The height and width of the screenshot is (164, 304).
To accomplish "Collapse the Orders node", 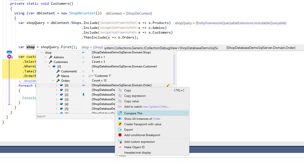I will [53, 81].
